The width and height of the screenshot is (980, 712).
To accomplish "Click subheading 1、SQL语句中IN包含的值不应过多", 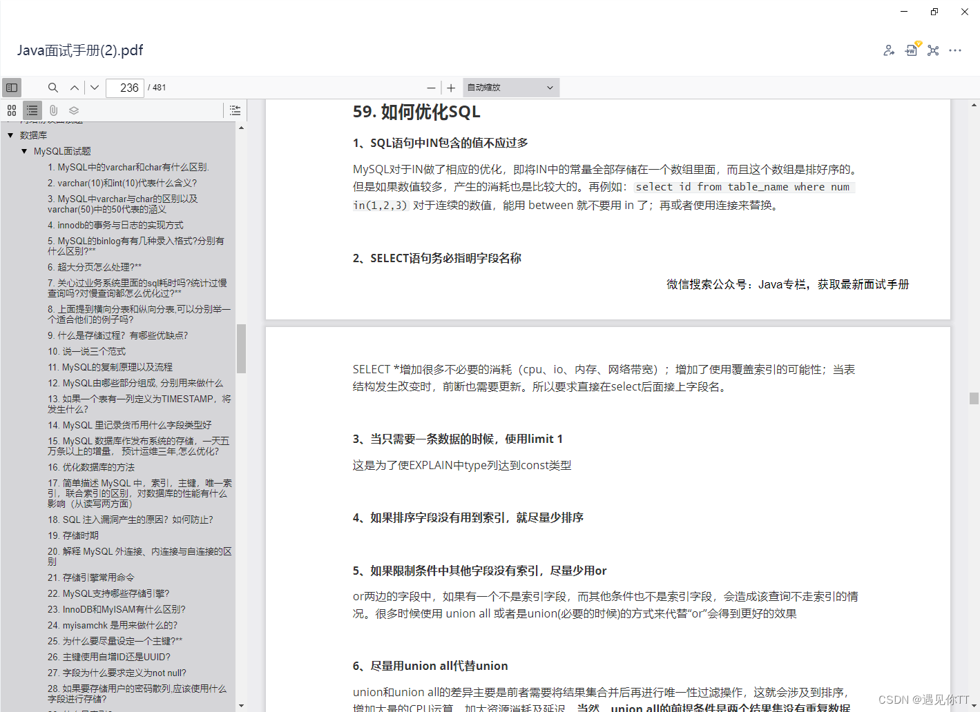I will (441, 143).
